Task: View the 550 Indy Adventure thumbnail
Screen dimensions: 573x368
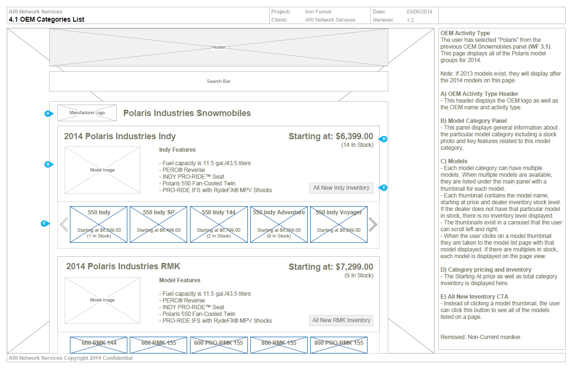Action: tap(279, 224)
